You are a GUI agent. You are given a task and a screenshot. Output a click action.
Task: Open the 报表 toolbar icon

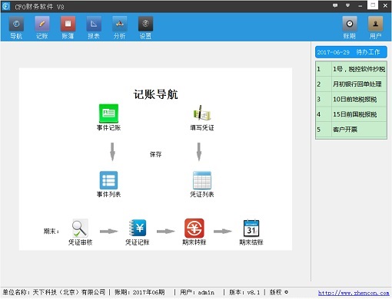94,25
